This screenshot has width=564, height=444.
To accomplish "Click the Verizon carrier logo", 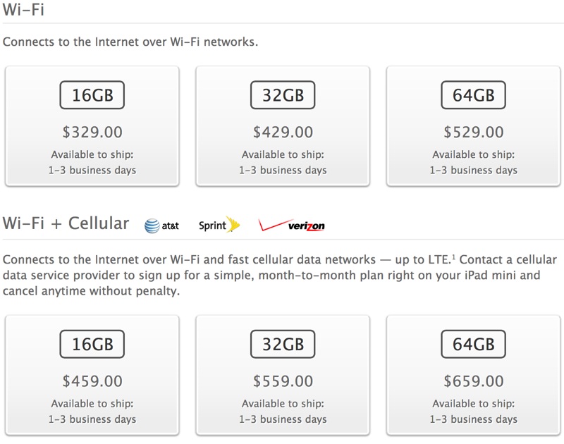I will click(x=291, y=225).
